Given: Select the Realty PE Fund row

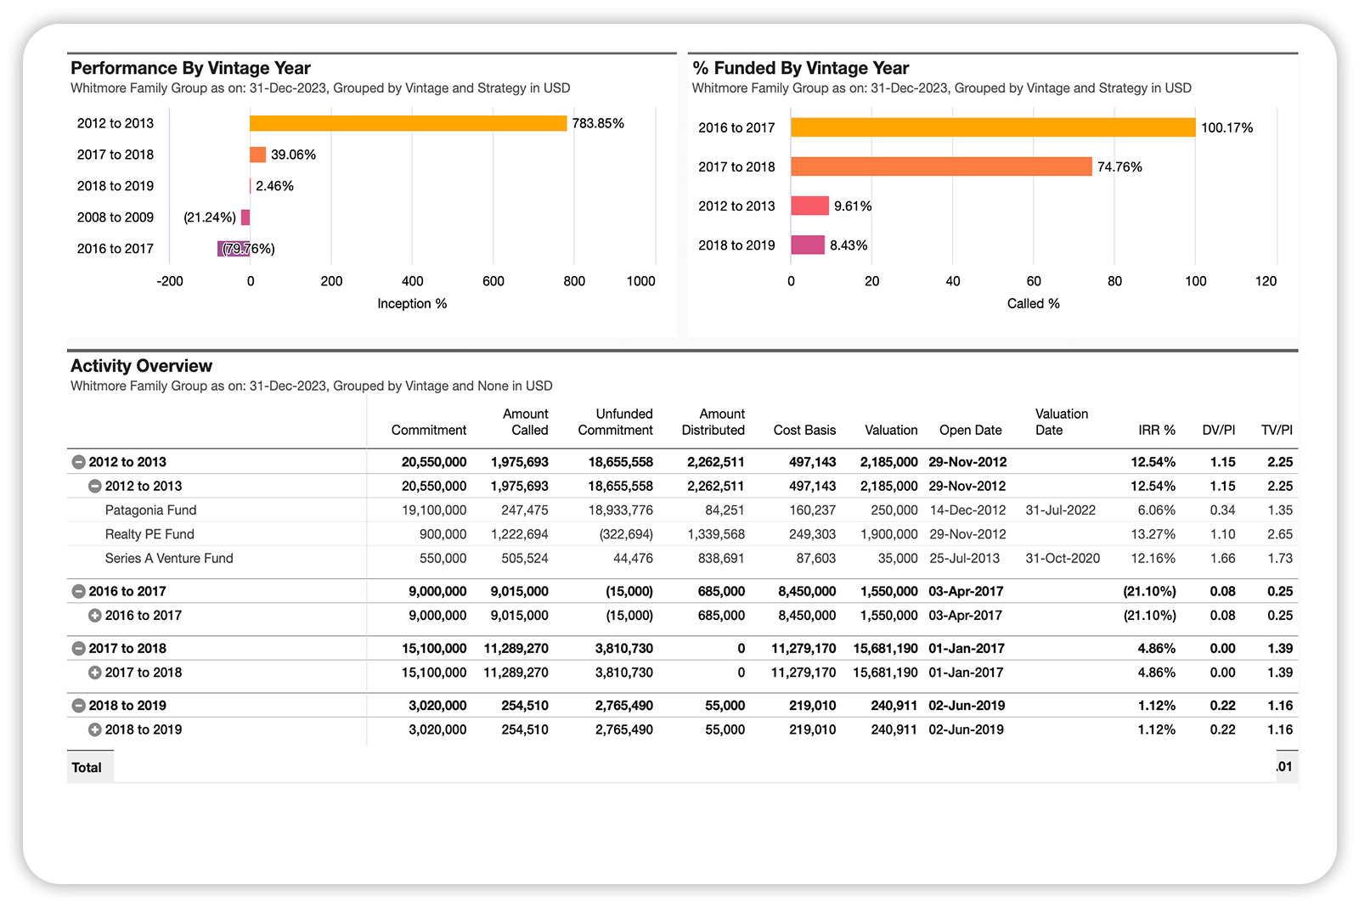Looking at the screenshot, I should (x=682, y=534).
